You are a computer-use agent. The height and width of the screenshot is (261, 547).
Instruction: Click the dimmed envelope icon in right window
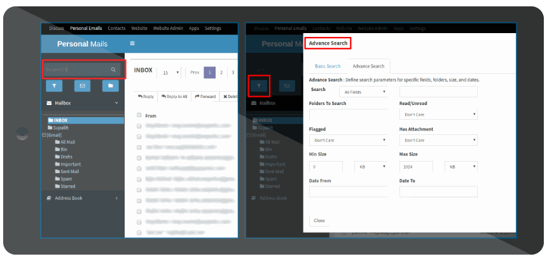pos(287,86)
